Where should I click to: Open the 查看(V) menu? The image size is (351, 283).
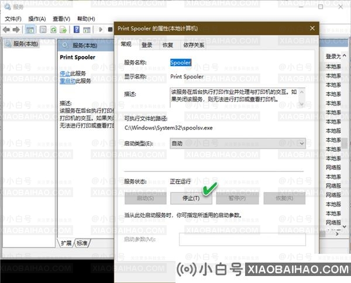[61, 19]
